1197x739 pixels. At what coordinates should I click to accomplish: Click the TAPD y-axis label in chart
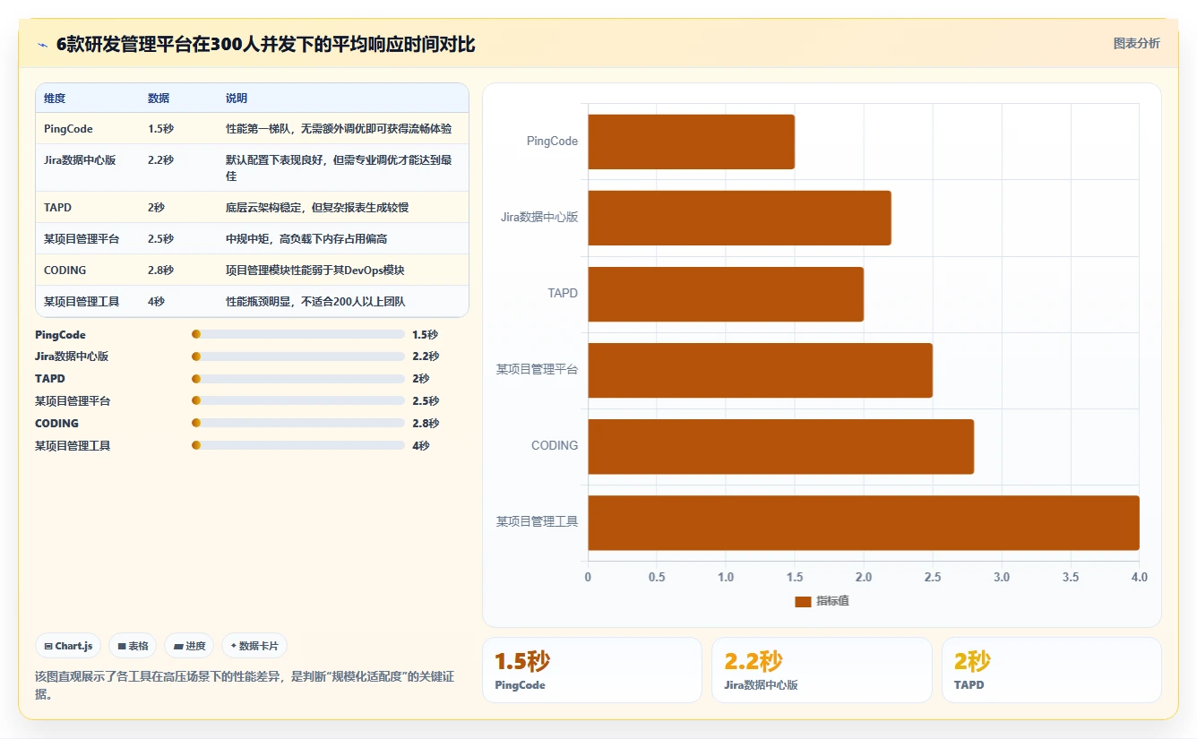[563, 294]
